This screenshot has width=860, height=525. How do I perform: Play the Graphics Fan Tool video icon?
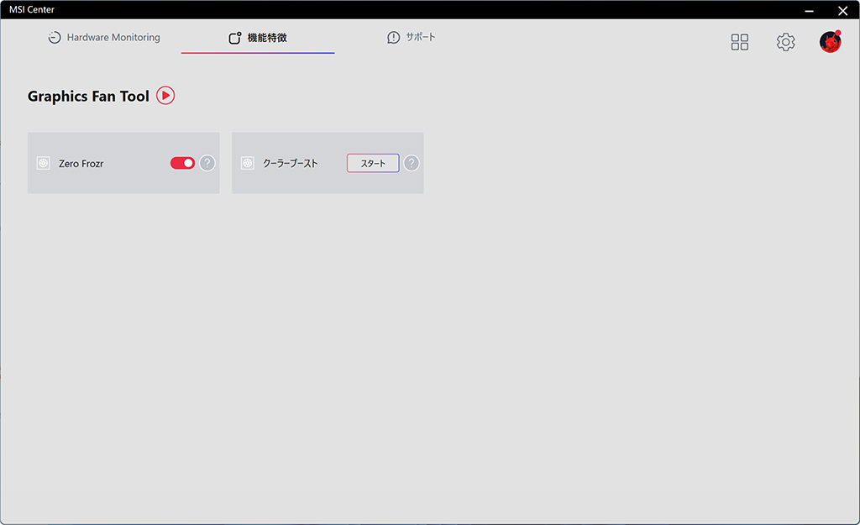click(165, 96)
